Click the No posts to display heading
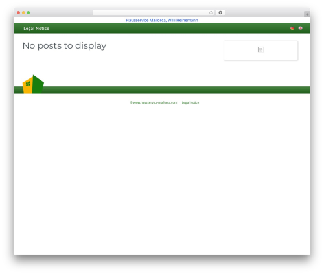Image resolution: width=324 pixels, height=274 pixels. [x=64, y=46]
